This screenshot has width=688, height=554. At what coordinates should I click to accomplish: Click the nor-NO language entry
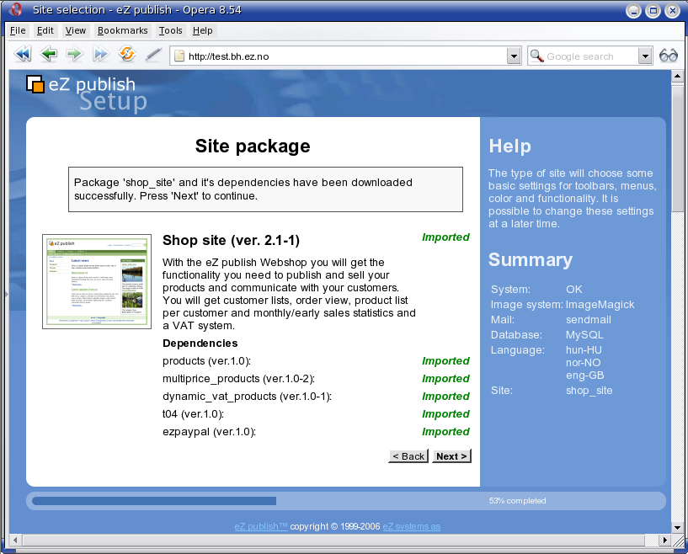tap(583, 363)
